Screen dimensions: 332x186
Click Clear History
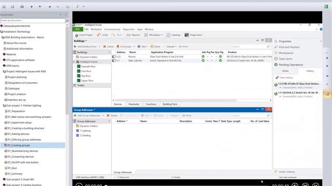(x=284, y=78)
